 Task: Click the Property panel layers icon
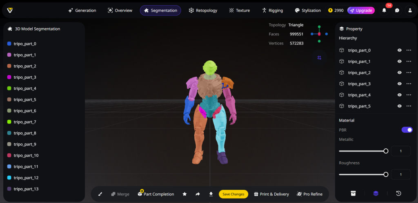coord(341,29)
